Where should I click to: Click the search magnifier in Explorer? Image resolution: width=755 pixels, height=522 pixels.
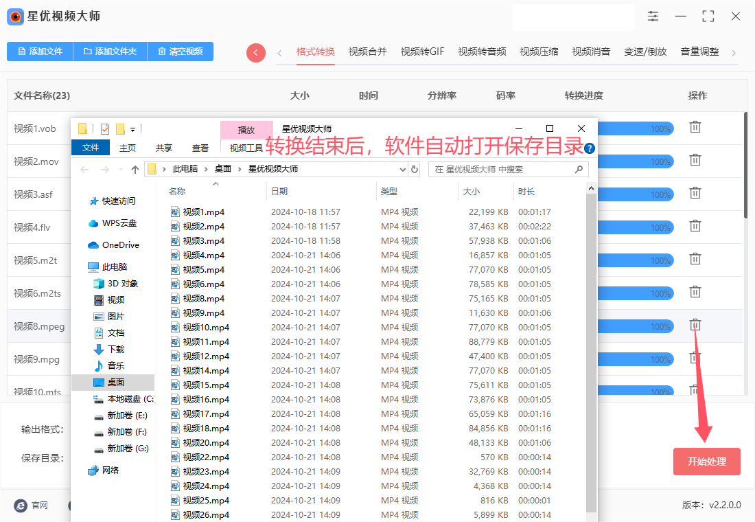579,169
